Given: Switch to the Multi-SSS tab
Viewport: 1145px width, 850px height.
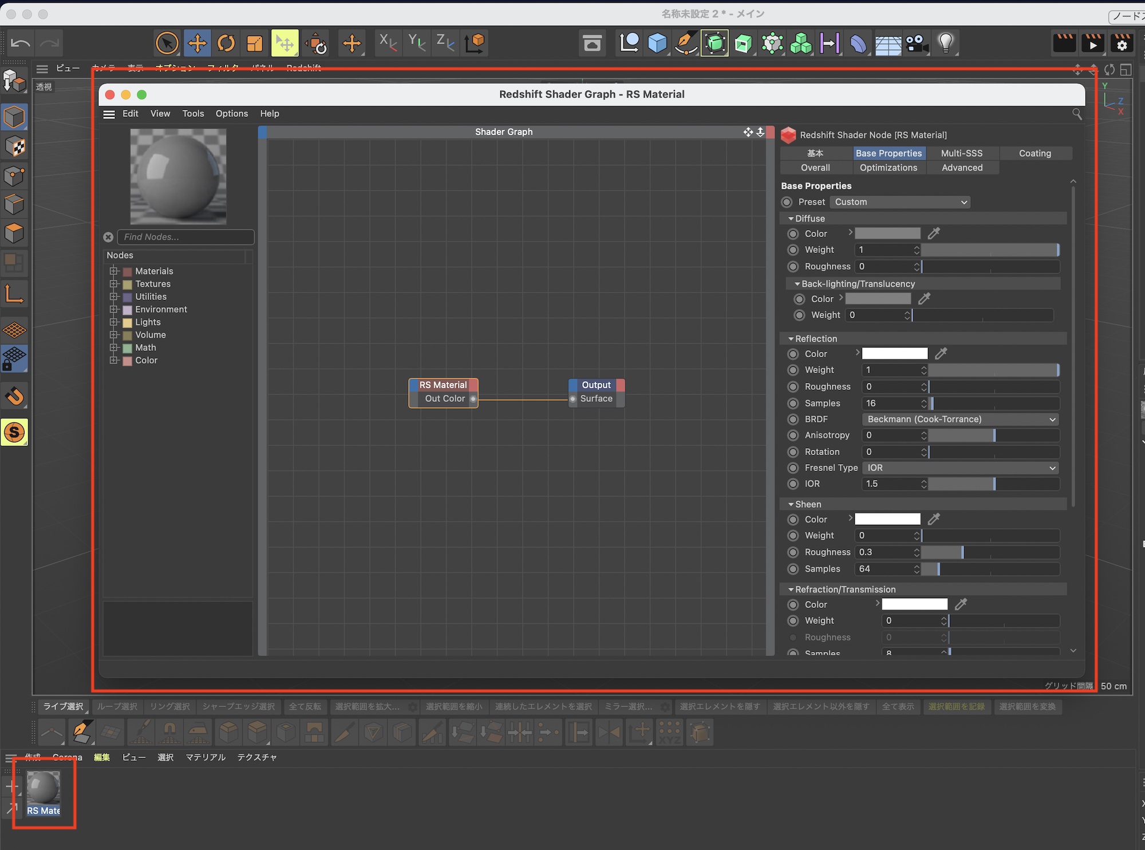Looking at the screenshot, I should (x=962, y=153).
